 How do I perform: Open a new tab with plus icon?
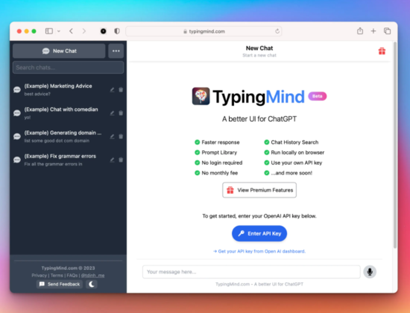[x=373, y=31]
